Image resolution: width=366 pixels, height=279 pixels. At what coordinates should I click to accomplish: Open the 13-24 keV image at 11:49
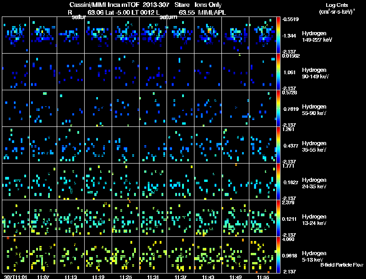click(236, 219)
